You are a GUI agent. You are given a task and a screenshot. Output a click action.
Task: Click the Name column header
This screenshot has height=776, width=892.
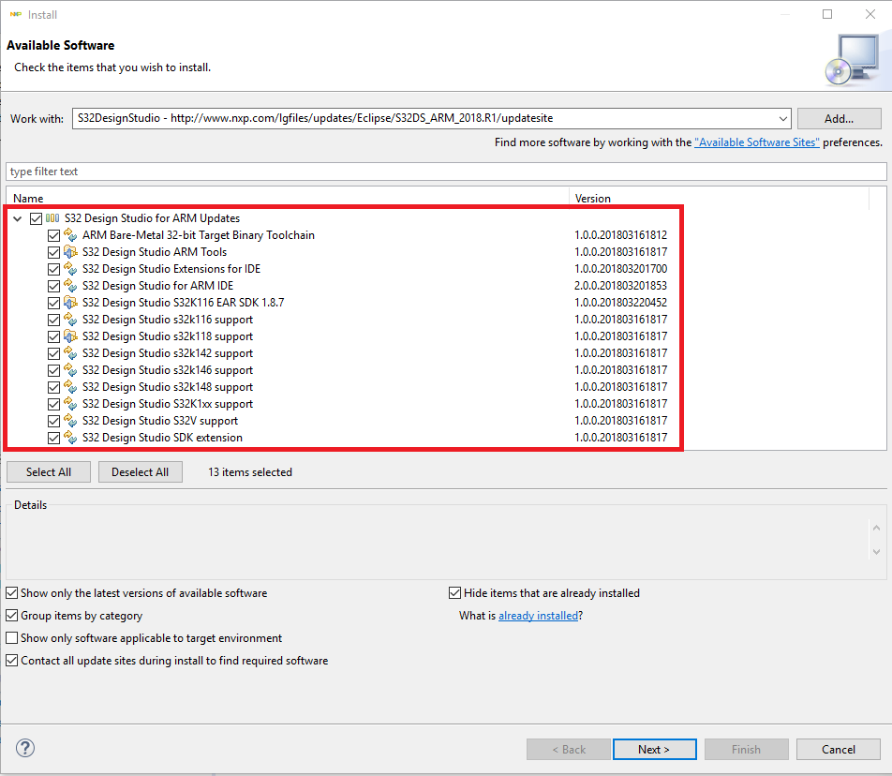click(x=288, y=198)
